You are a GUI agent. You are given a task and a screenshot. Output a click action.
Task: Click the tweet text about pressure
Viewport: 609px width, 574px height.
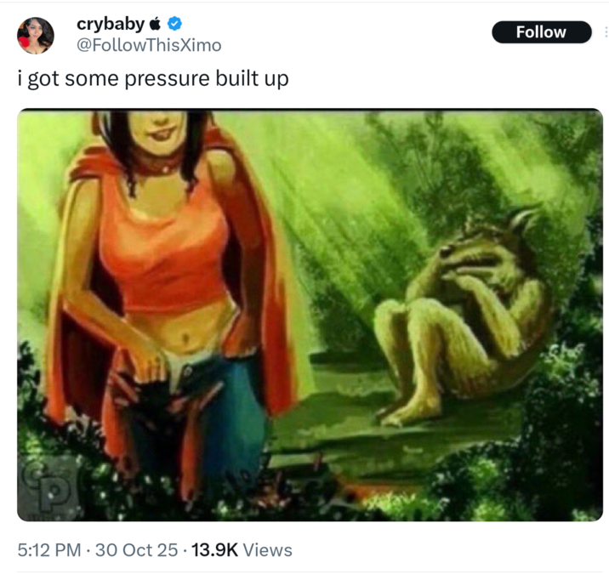pyautogui.click(x=153, y=80)
